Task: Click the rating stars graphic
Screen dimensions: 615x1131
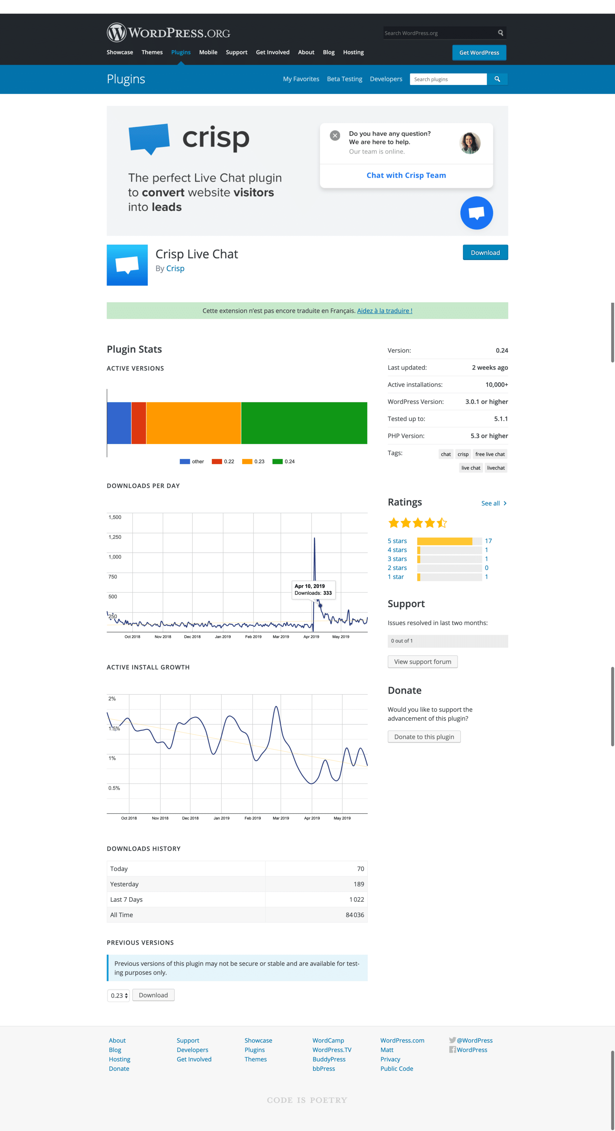Action: [x=417, y=523]
